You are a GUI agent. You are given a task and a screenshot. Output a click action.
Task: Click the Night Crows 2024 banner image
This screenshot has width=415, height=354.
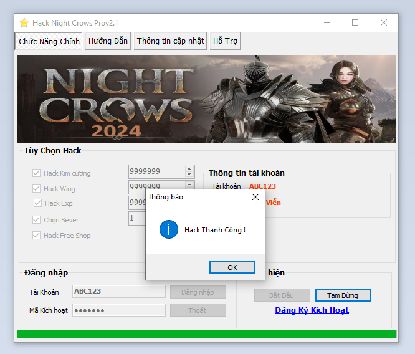coord(206,98)
